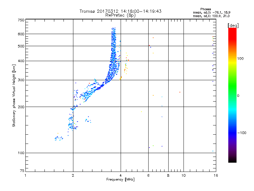Click the "Frequency [MHz]" axis label
The height and width of the screenshot is (191, 254).
[x=120, y=180]
